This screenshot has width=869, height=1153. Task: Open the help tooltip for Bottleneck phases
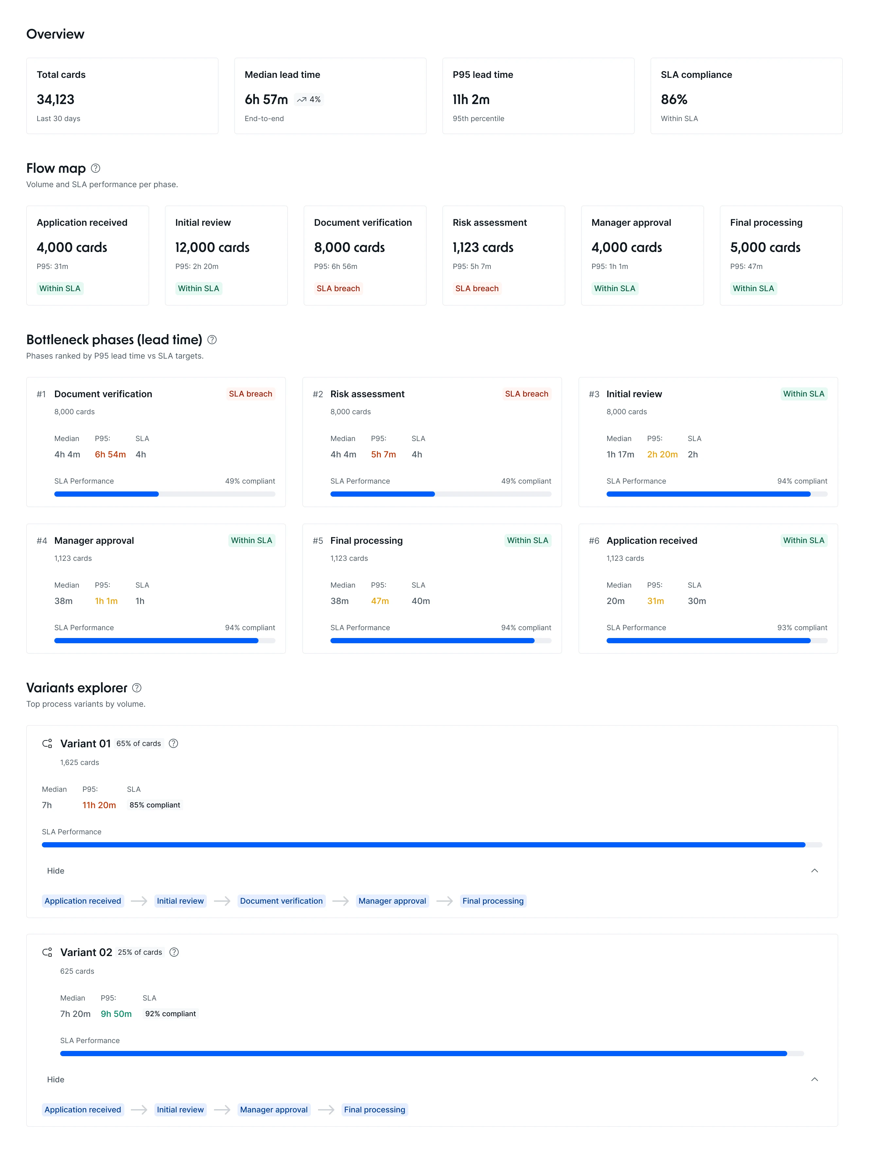coord(212,339)
